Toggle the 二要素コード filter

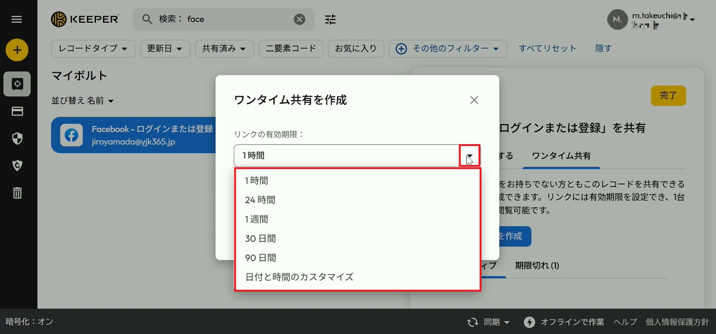pyautogui.click(x=291, y=49)
